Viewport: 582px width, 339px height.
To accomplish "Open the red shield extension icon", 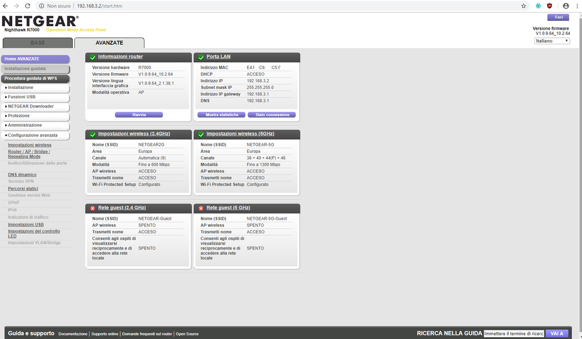I will (x=550, y=6).
